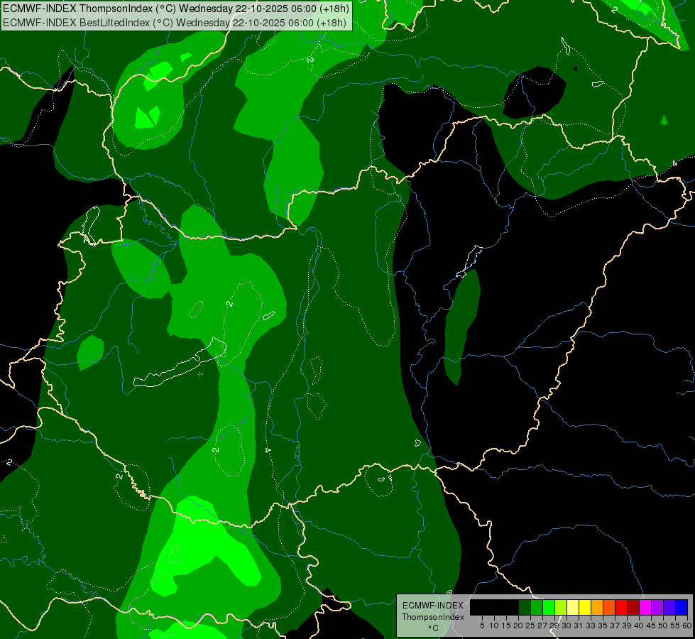Image resolution: width=695 pixels, height=639 pixels.
Task: Click the legend tick value 20
Action: pos(518,626)
